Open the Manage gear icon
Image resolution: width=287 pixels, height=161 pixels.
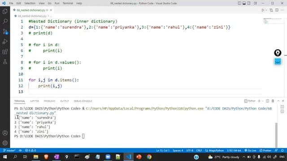[5, 143]
